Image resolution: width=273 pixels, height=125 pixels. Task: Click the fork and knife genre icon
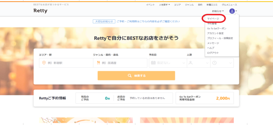point(98,63)
